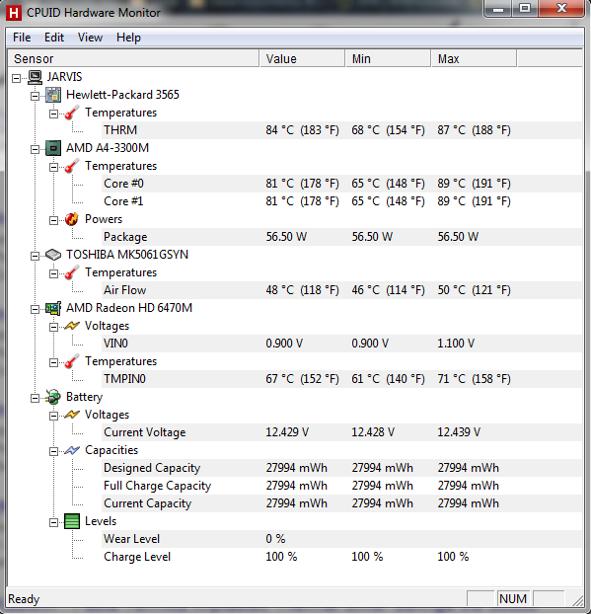Select the THRM sensor row

tap(341, 130)
